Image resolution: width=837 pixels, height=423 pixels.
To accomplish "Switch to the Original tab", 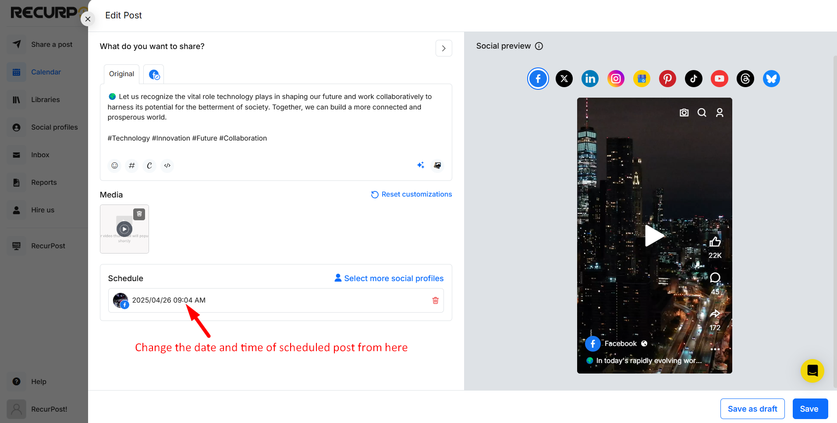I will click(x=121, y=74).
